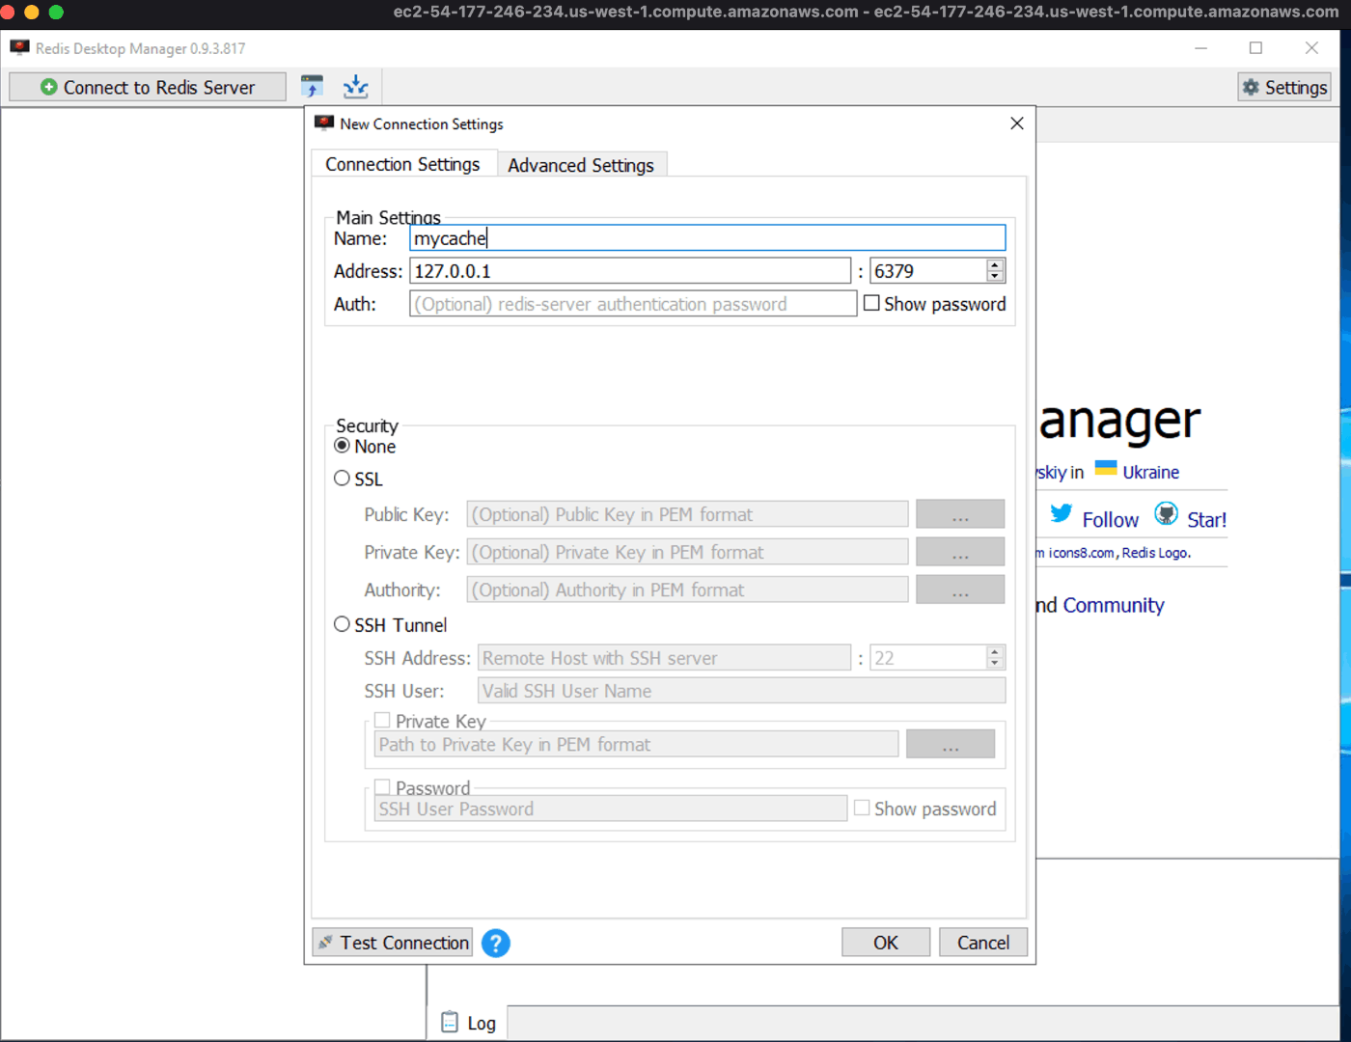The width and height of the screenshot is (1351, 1042).
Task: Close the New Connection Settings dialog
Action: click(1017, 123)
